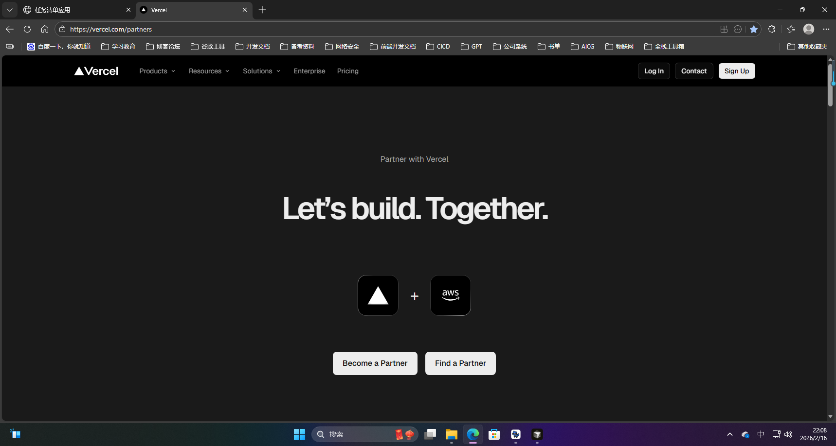The image size is (836, 446).
Task: Switch the 中 input method indicator
Action: coord(761,434)
